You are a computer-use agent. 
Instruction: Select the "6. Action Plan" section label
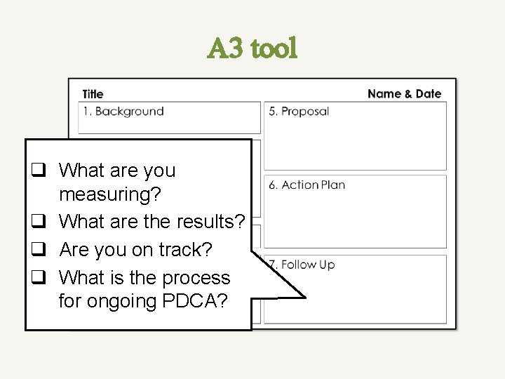click(307, 185)
